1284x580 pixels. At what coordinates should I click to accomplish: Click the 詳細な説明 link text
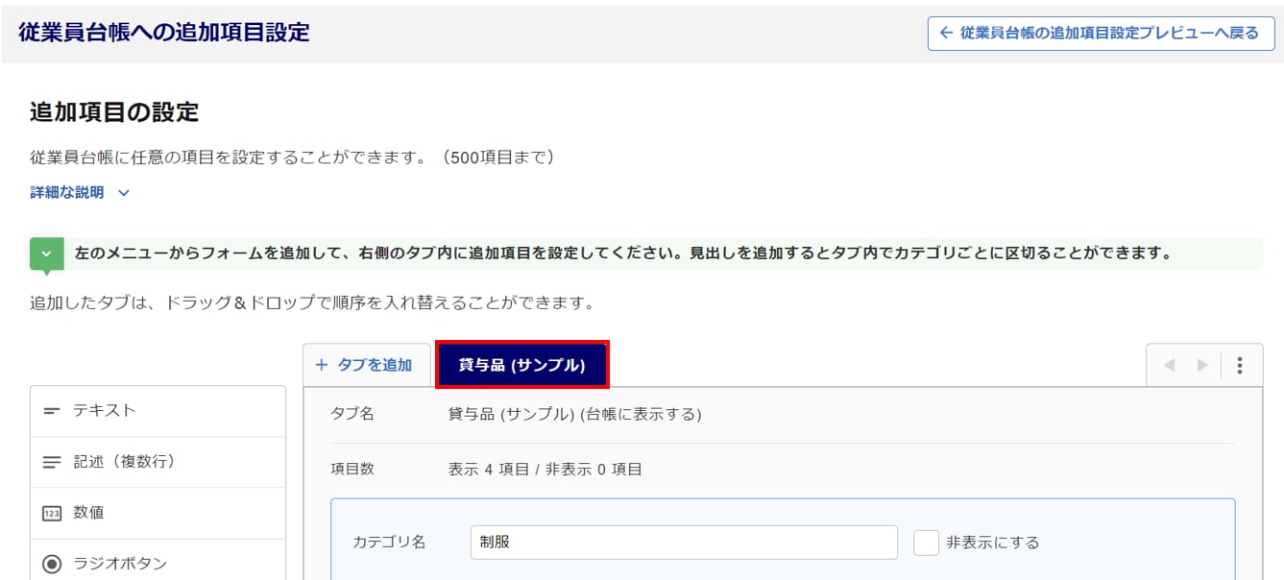coord(67,193)
